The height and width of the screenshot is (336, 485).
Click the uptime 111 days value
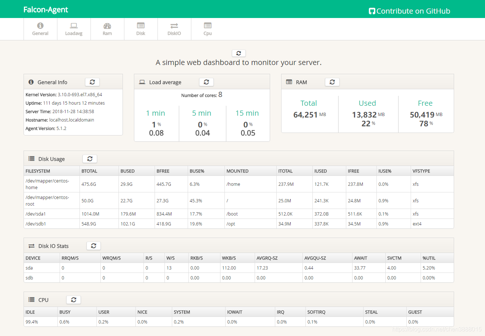click(x=74, y=103)
